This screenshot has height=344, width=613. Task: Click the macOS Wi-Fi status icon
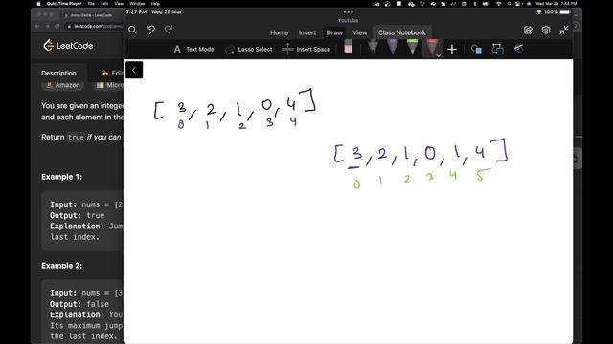tap(498, 4)
